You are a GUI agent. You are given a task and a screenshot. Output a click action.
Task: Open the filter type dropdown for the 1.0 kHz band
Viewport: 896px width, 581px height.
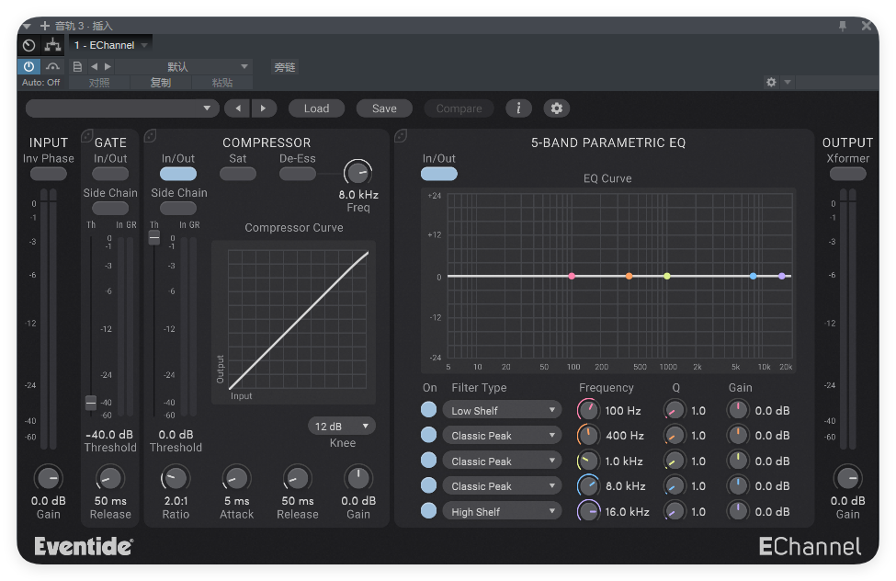coord(502,461)
